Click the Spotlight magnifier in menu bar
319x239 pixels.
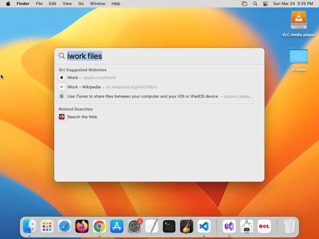(255, 4)
